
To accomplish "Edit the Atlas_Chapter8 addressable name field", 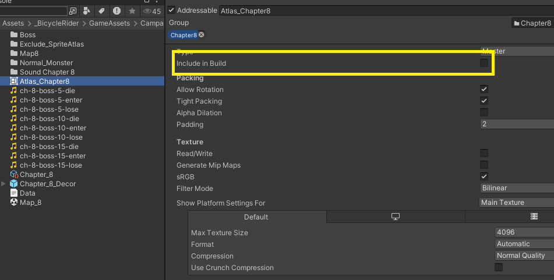I will coord(387,10).
